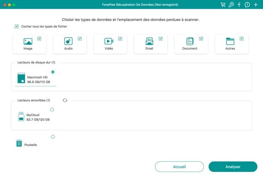This screenshot has height=178, width=263.
Task: Click the 'Macintosh HD' drive name
Action: [x=37, y=77]
